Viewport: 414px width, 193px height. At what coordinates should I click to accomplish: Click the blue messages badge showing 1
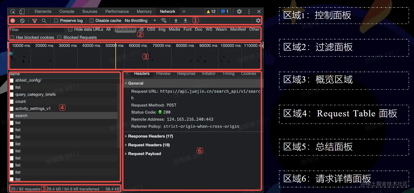coord(225,11)
